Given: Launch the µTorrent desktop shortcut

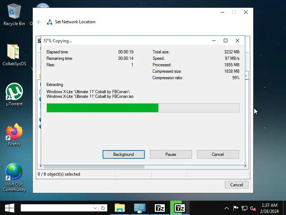Looking at the screenshot, I should pos(14,95).
